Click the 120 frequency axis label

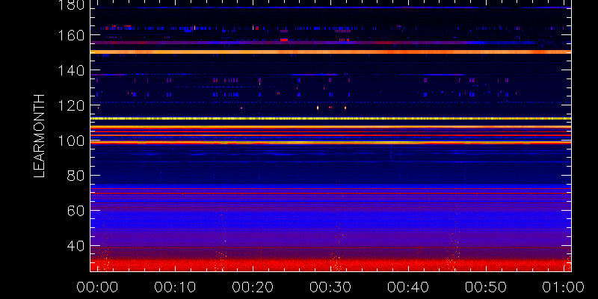pyautogui.click(x=71, y=106)
